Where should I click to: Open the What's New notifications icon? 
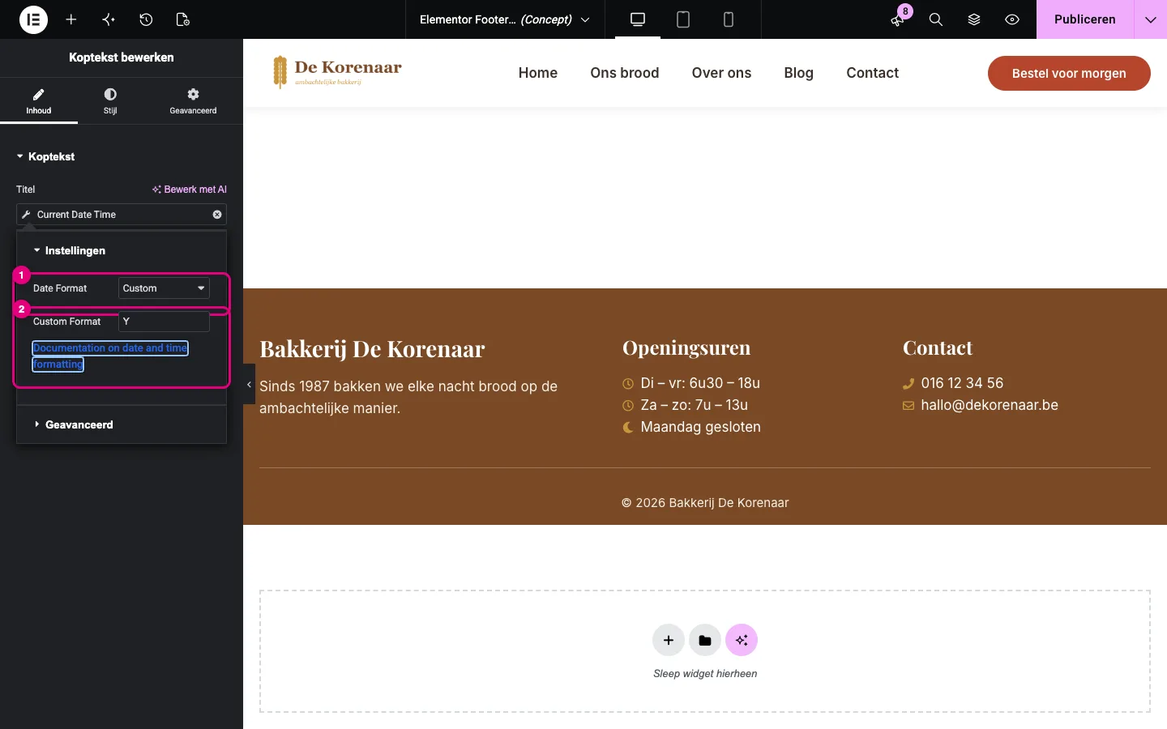pyautogui.click(x=898, y=19)
